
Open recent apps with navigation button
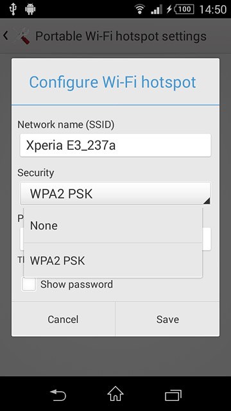pyautogui.click(x=173, y=395)
